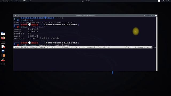
Task: Click the 'kali 2021.1' output line
Action: coord(26,36)
